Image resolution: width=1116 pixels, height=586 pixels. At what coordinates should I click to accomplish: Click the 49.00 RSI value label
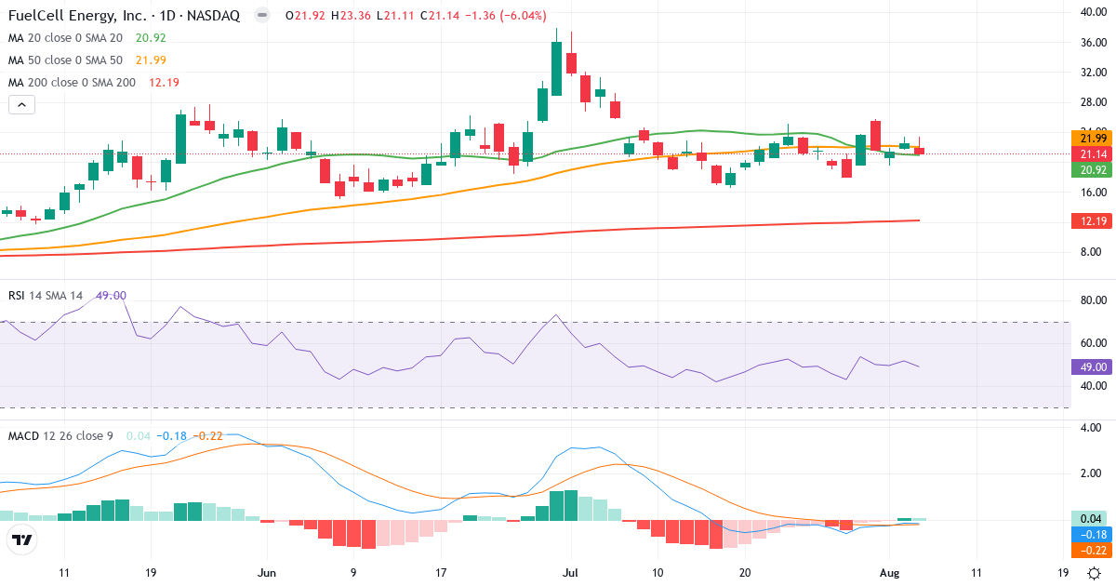coord(1092,366)
